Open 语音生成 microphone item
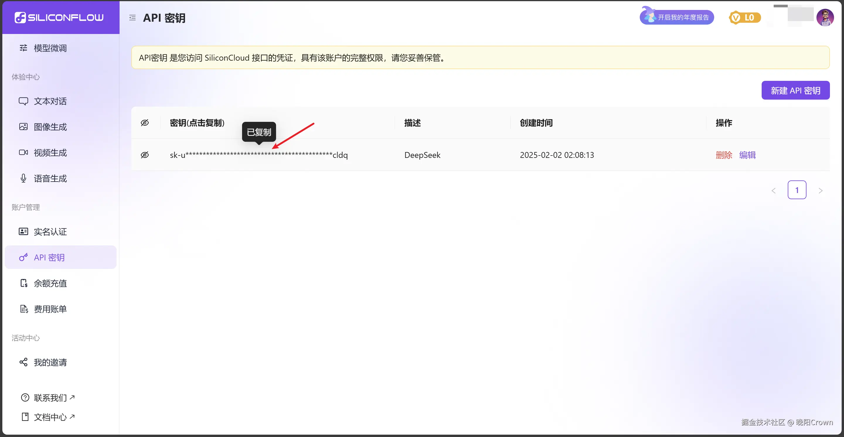844x437 pixels. (x=50, y=178)
